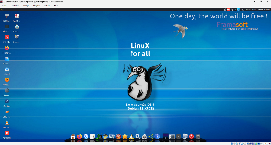Open the Geräte menu in VirtualBox
Screen dimensions: 271x145
[47, 5]
